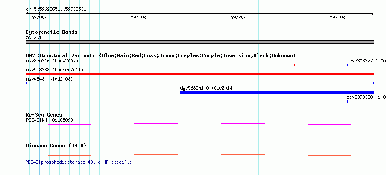Open variant dgv5685n100 (Coe2014) label
Screen dimensions: 386x175
click(207, 88)
